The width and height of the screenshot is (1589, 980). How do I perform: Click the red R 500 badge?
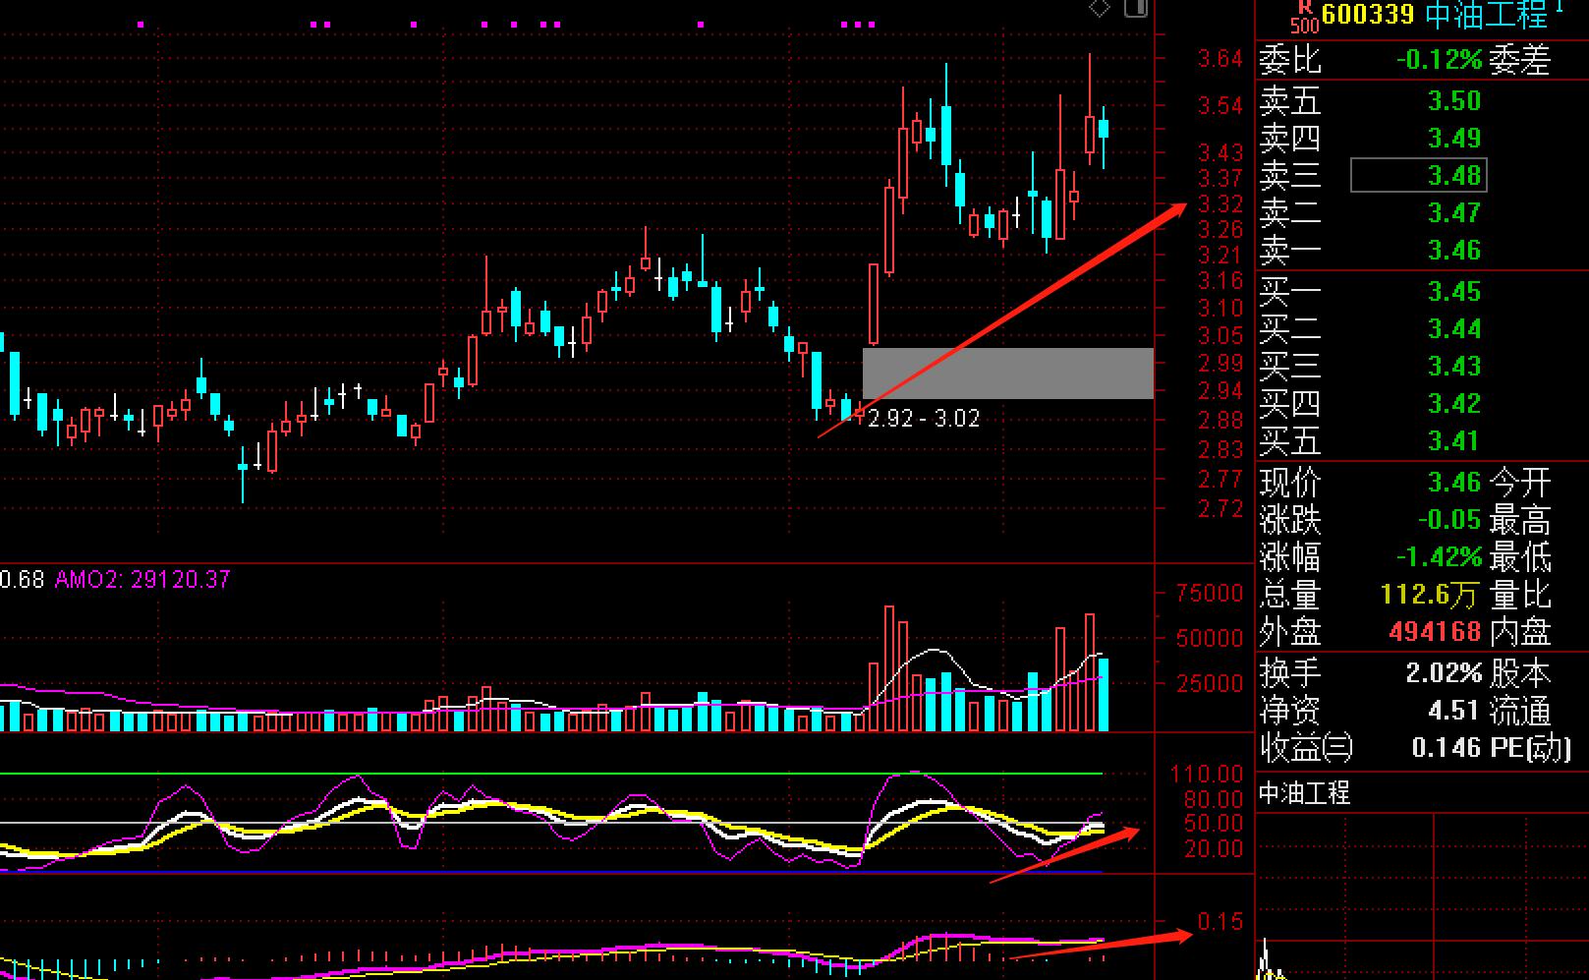[1304, 17]
